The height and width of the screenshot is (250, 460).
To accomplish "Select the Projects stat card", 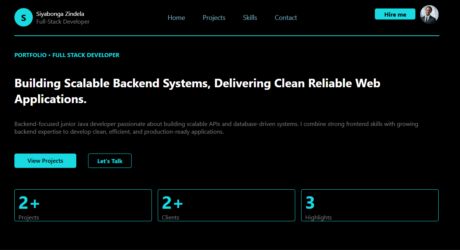I will (x=83, y=205).
